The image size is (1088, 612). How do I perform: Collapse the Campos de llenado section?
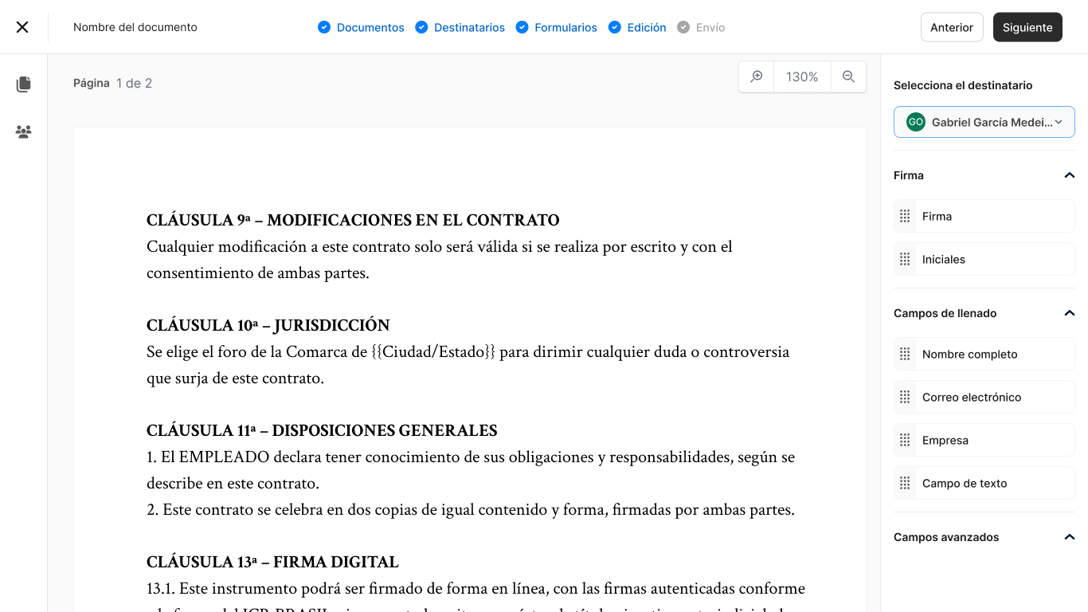coord(1070,312)
